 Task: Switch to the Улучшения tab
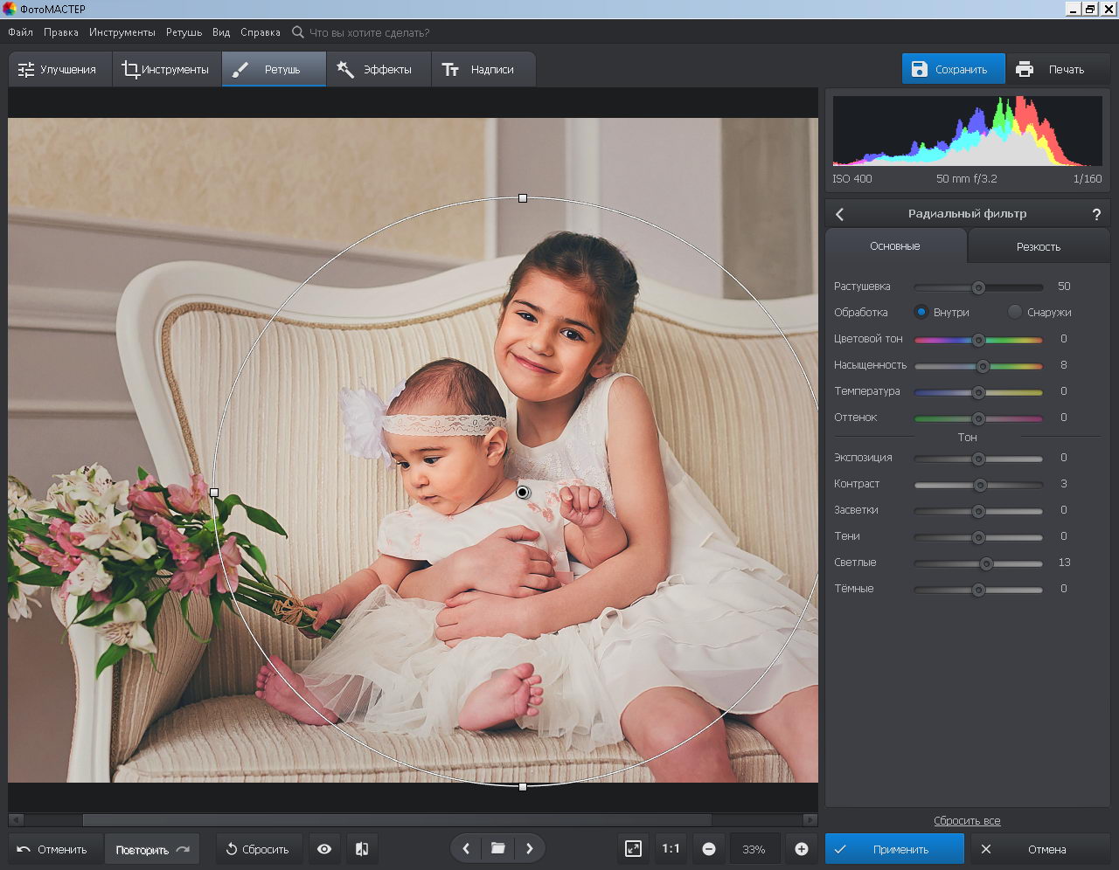[60, 69]
